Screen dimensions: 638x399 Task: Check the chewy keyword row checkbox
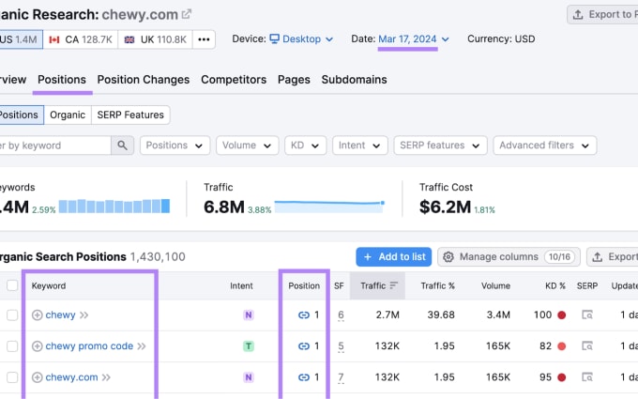coord(12,315)
